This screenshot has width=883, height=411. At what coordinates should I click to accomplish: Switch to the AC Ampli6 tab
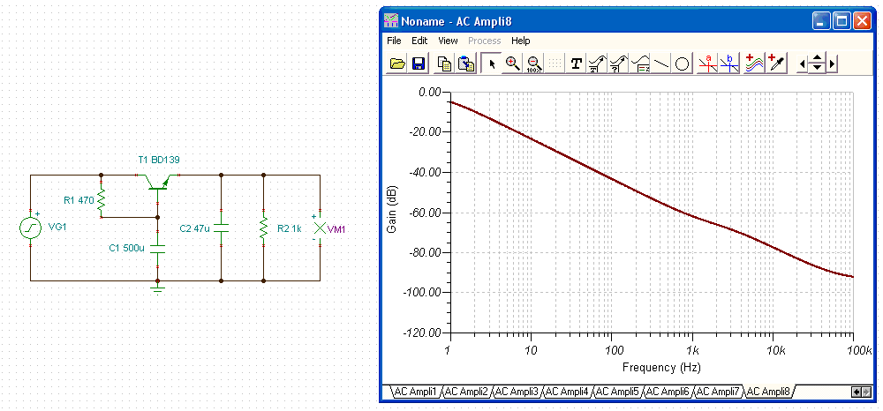[x=668, y=391]
